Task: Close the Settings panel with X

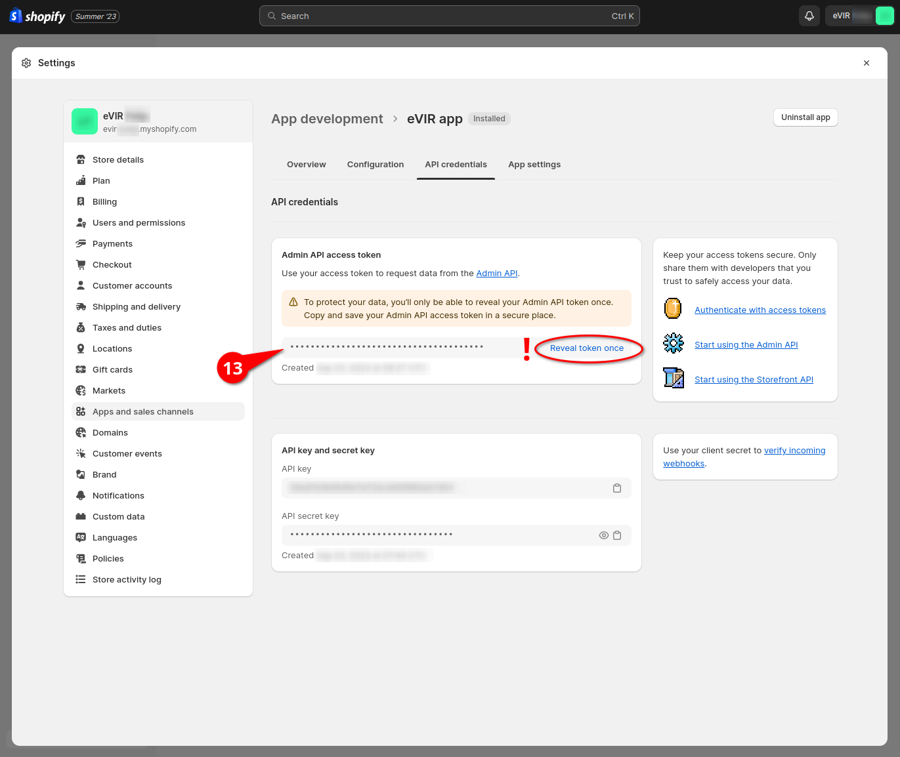Action: (867, 63)
